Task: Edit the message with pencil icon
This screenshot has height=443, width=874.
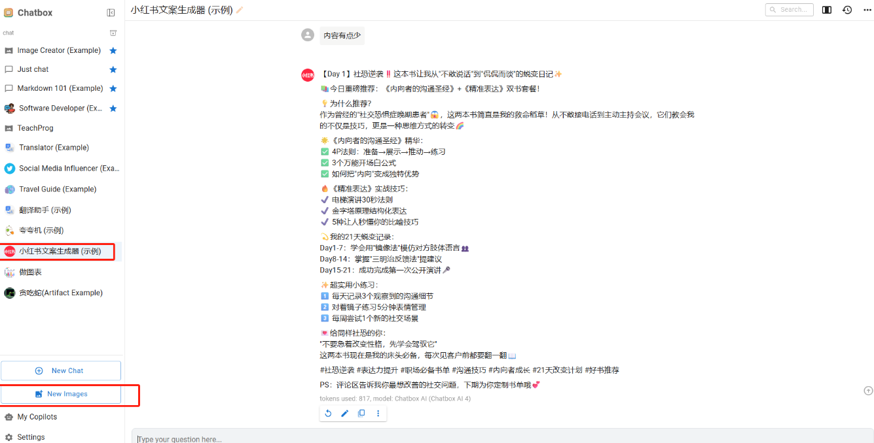Action: [345, 413]
